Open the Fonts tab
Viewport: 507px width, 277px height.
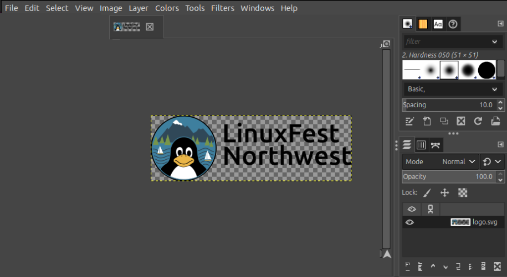pos(438,24)
